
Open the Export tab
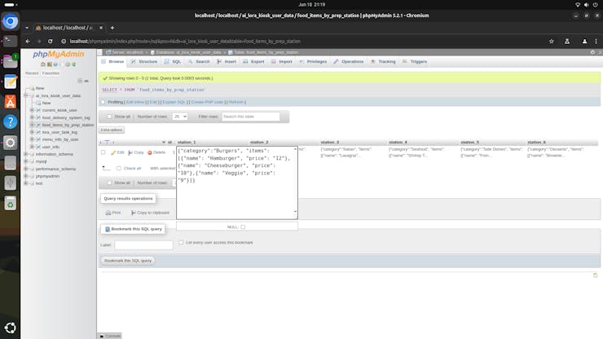pyautogui.click(x=253, y=62)
